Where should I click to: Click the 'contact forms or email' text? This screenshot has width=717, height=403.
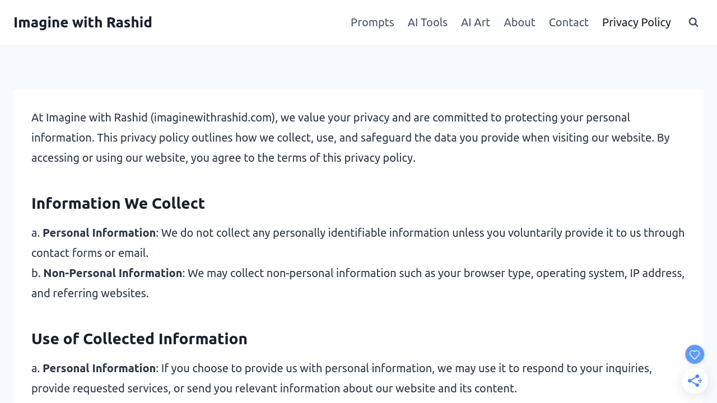point(90,253)
